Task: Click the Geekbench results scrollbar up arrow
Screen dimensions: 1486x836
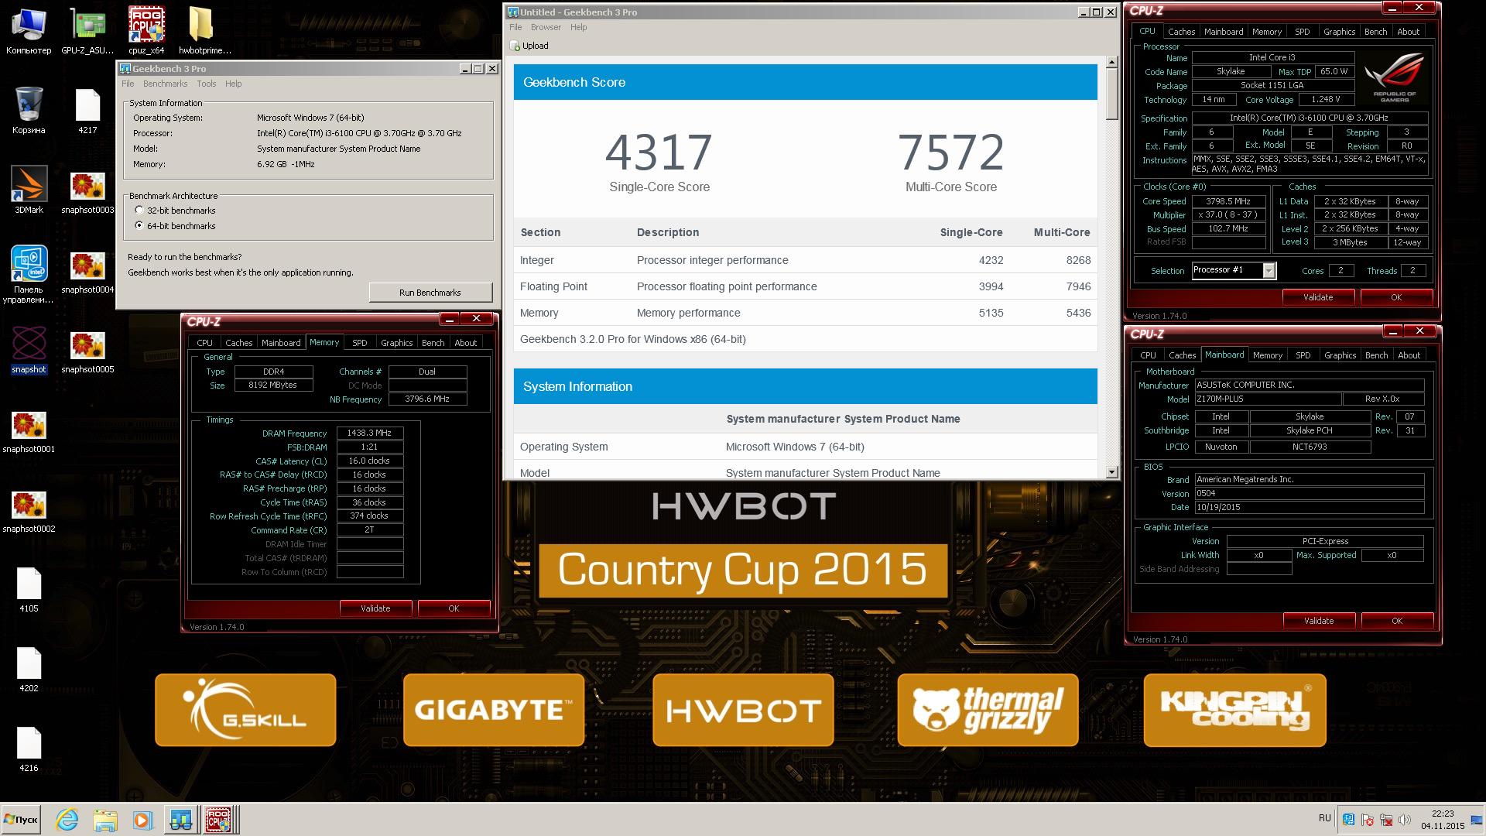Action: pos(1112,62)
